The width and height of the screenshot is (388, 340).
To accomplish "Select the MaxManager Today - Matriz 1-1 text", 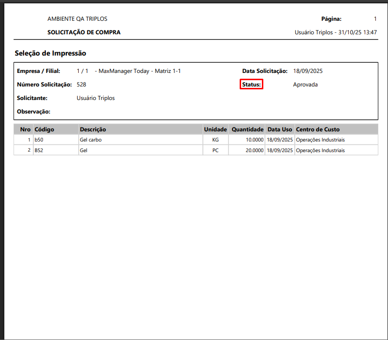I will (139, 71).
